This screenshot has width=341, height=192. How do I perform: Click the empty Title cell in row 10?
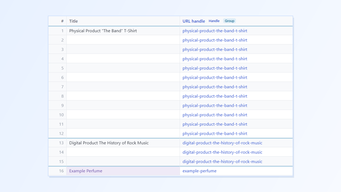[x=123, y=115]
